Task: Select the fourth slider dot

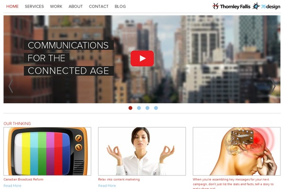Action: (x=156, y=108)
